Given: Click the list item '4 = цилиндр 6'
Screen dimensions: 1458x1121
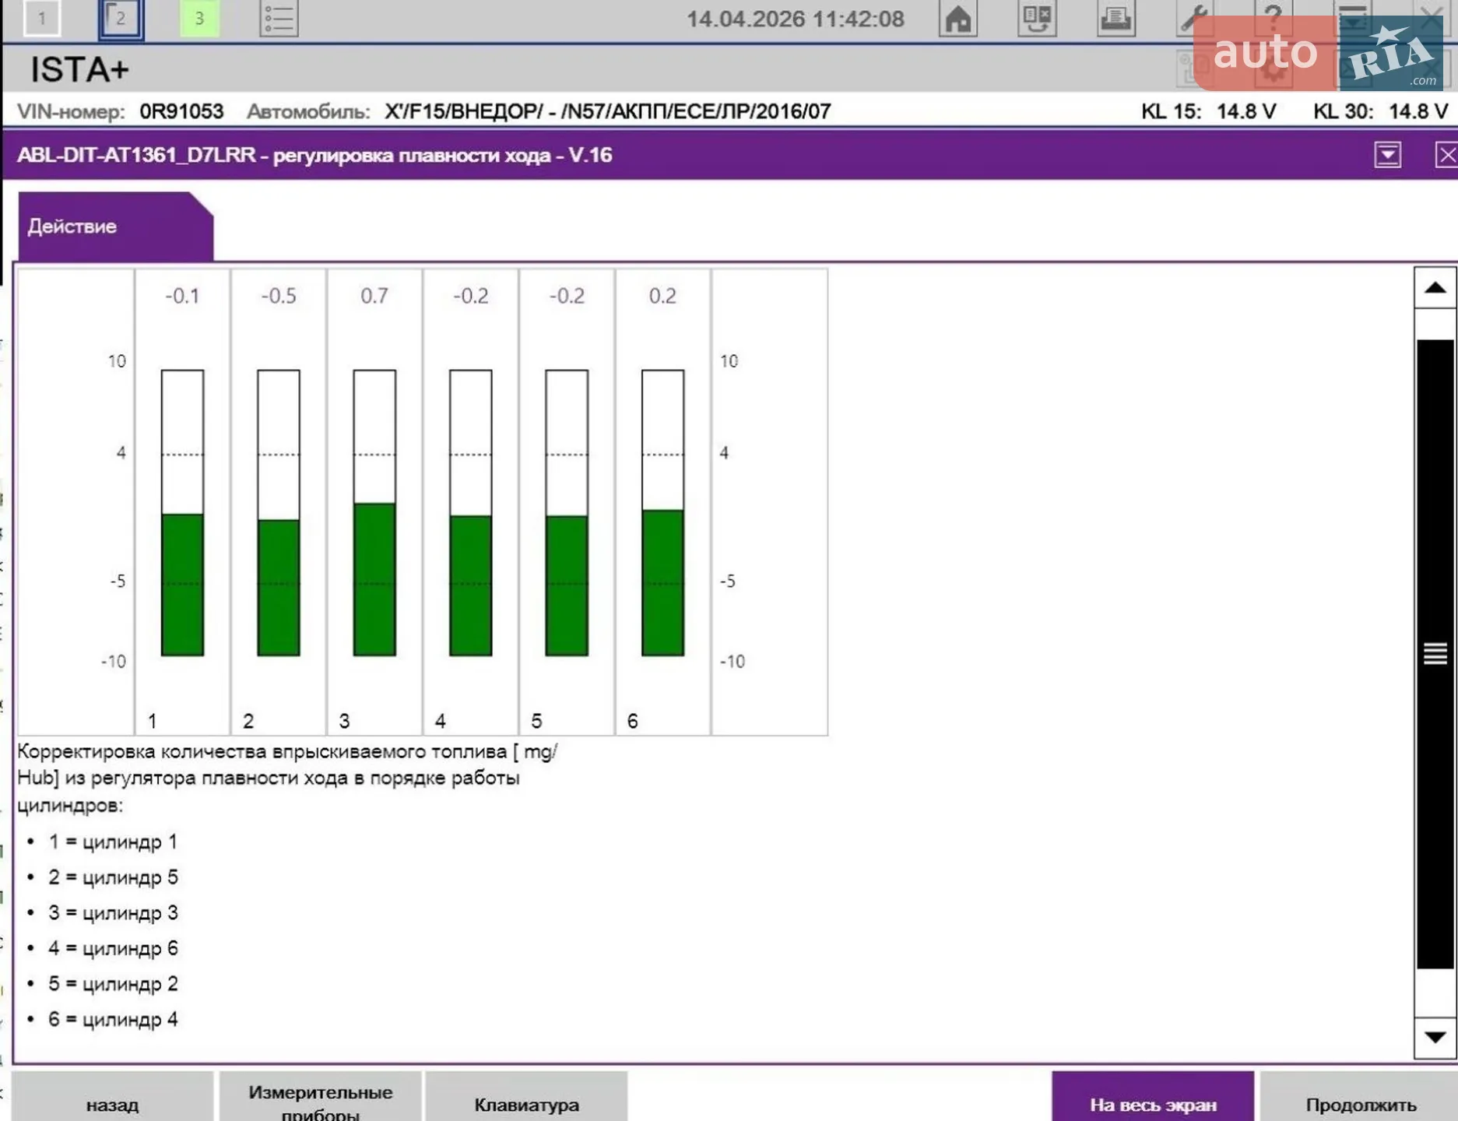Looking at the screenshot, I should coord(113,948).
